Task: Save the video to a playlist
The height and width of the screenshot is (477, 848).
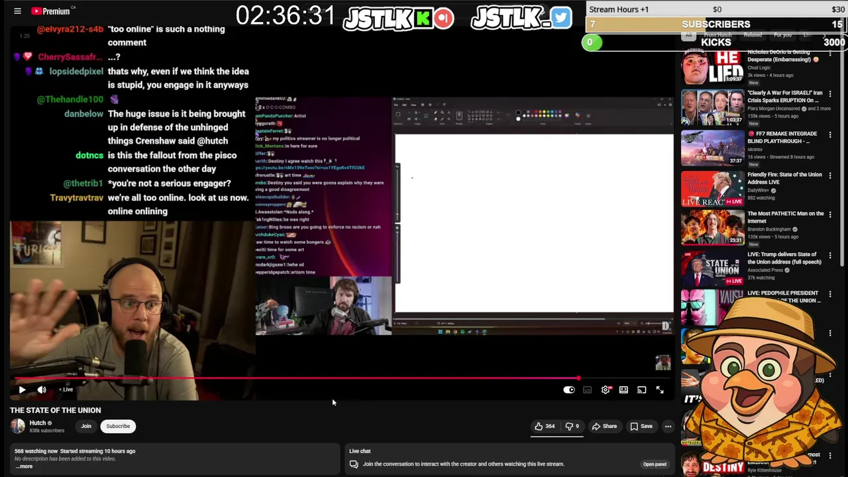Action: (x=641, y=426)
